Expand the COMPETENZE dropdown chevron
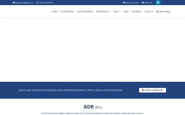The height and width of the screenshot is (115, 185). pos(109,11)
